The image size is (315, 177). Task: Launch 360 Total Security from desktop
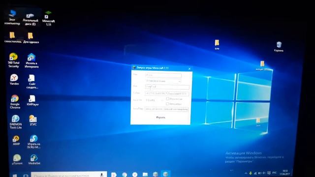click(13, 60)
